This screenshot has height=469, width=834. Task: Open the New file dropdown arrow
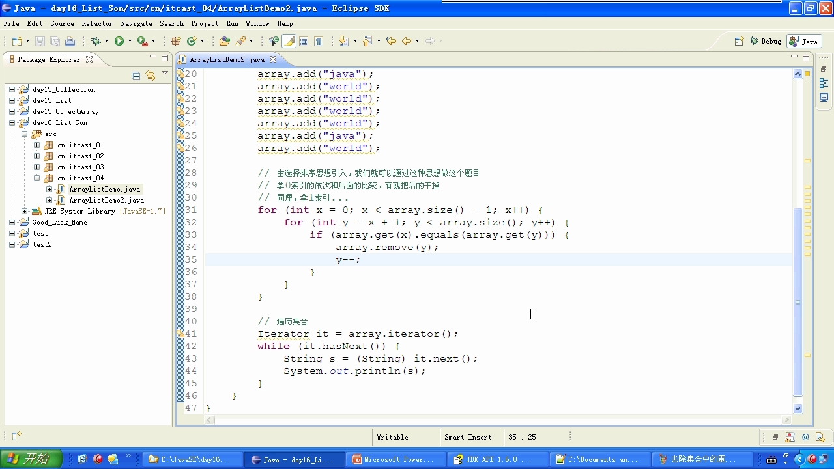click(x=27, y=41)
